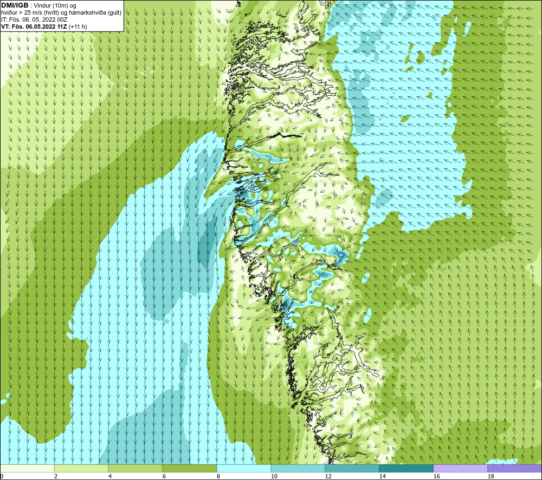Click the scale label '8' under the color bar
Image resolution: width=542 pixels, height=480 pixels.
pos(218,477)
